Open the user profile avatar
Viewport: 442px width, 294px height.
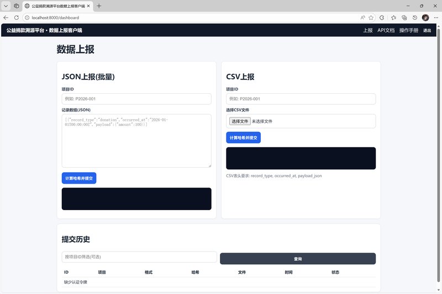[x=425, y=18]
